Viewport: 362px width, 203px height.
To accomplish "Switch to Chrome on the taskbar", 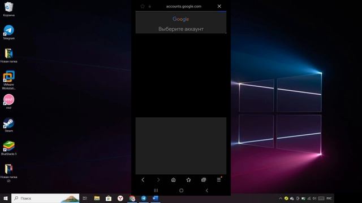I will 132,198.
